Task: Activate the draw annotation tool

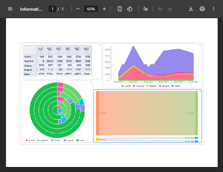Action: click(145, 9)
